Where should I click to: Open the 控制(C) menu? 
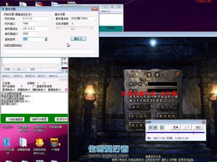click(6, 76)
